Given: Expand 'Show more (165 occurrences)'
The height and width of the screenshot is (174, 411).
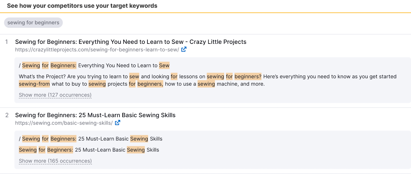Looking at the screenshot, I should [x=55, y=161].
